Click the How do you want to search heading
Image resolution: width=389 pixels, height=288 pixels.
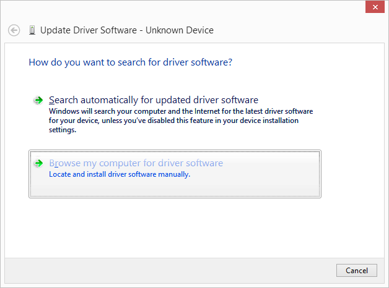click(131, 62)
